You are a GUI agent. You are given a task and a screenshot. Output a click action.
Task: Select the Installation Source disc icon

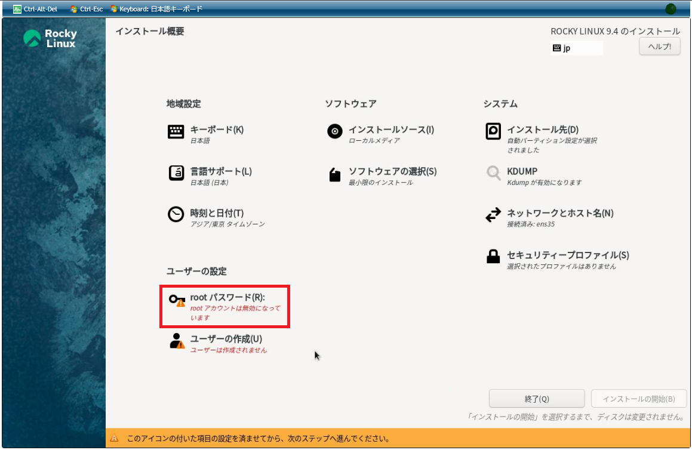pos(335,132)
